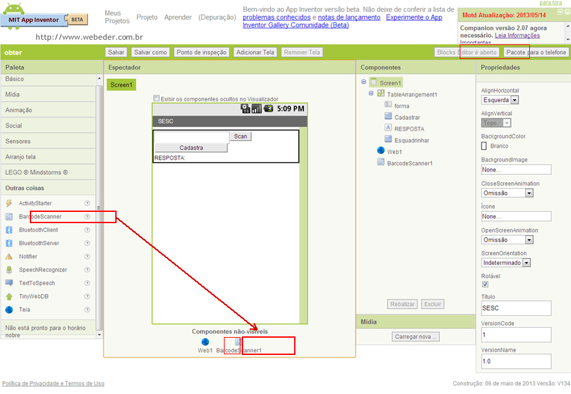Viewport: 571px width, 394px height.
Task: Open help for TinyWebDB component
Action: coord(87,297)
